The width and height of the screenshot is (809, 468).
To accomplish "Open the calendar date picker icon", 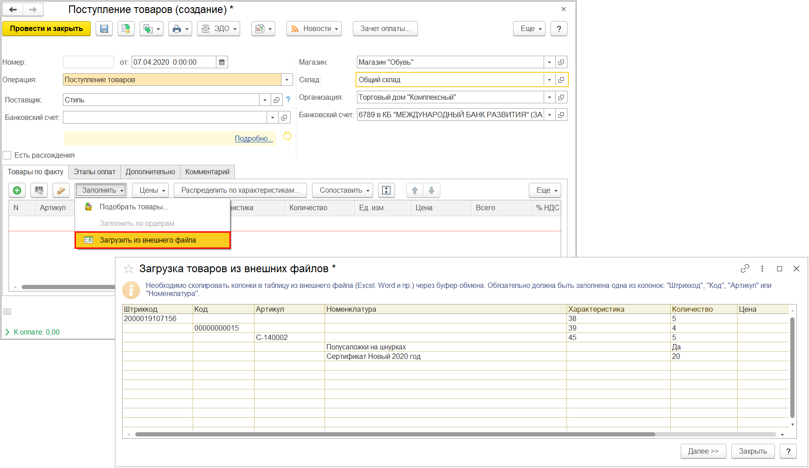I will (x=222, y=62).
